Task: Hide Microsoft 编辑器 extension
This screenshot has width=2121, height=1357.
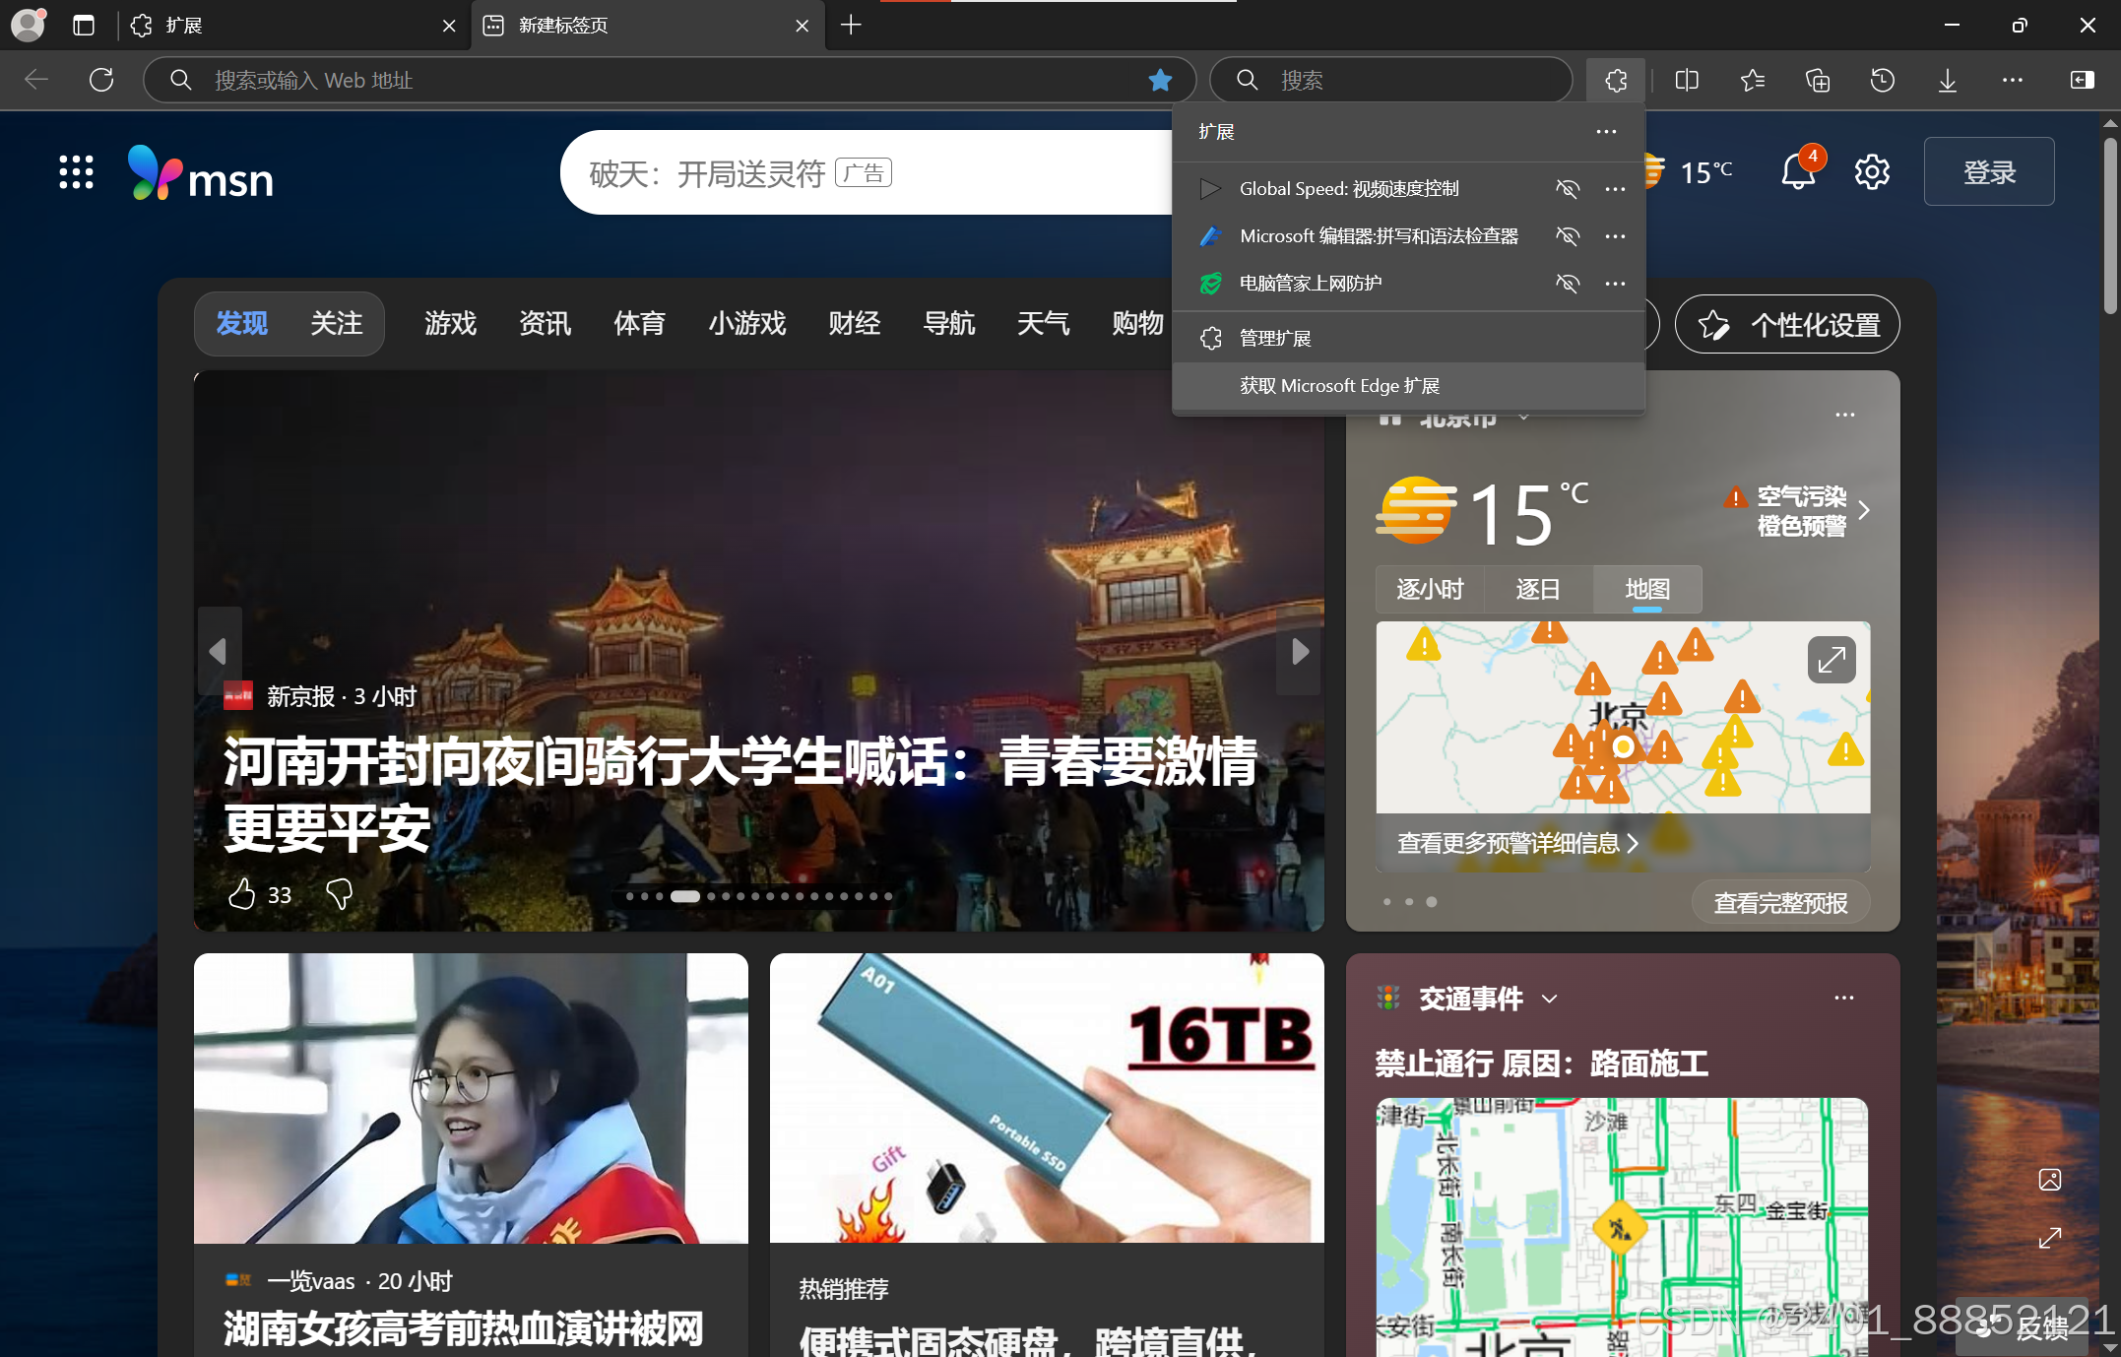Action: point(1568,236)
